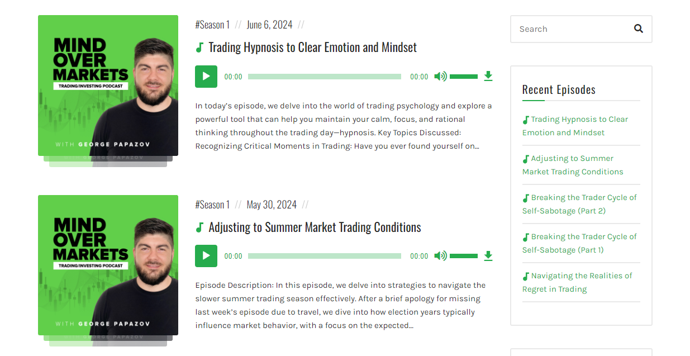Click the Mind Over Markets podcast cover artwork
The height and width of the screenshot is (356, 690).
tap(108, 86)
